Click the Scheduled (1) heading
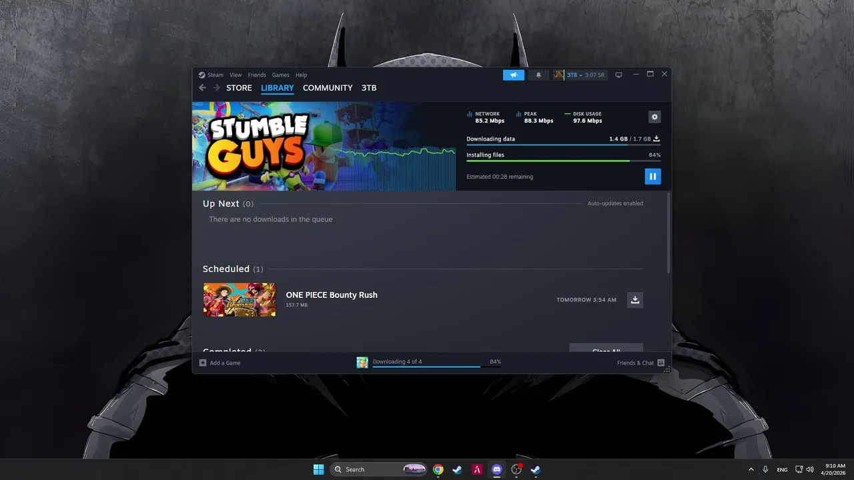The height and width of the screenshot is (480, 854). pos(233,269)
